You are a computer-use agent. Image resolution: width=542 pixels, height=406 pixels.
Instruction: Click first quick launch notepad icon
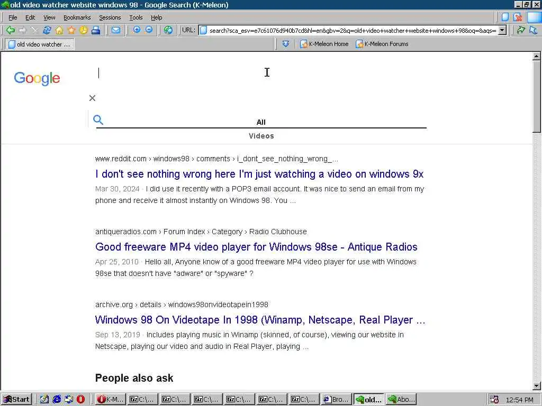pyautogui.click(x=44, y=399)
